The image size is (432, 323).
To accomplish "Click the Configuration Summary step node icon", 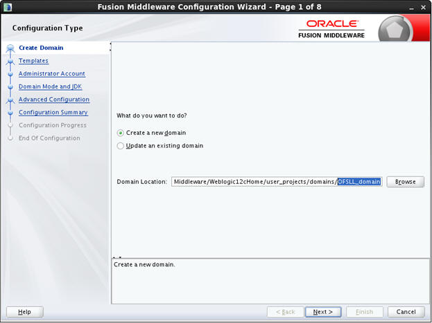I will pyautogui.click(x=10, y=113).
